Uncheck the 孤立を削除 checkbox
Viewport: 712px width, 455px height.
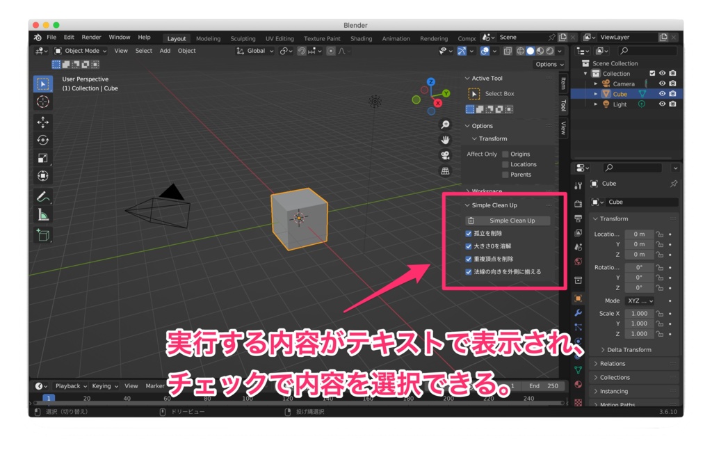(x=468, y=234)
